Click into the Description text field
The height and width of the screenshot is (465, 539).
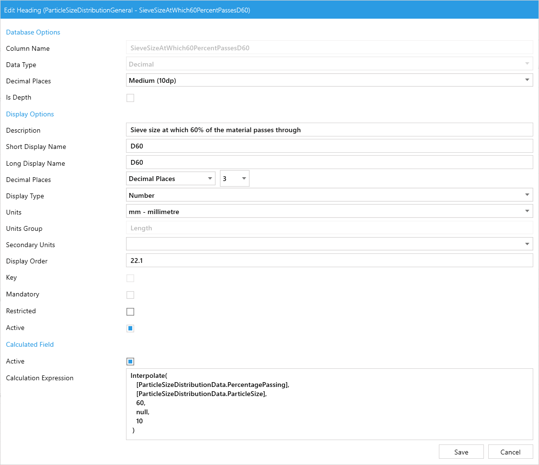(329, 130)
